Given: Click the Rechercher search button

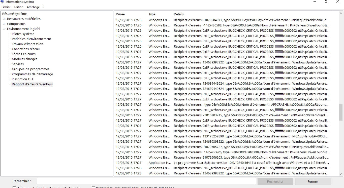Looking at the screenshot, I should pyautogui.click(x=275, y=181).
